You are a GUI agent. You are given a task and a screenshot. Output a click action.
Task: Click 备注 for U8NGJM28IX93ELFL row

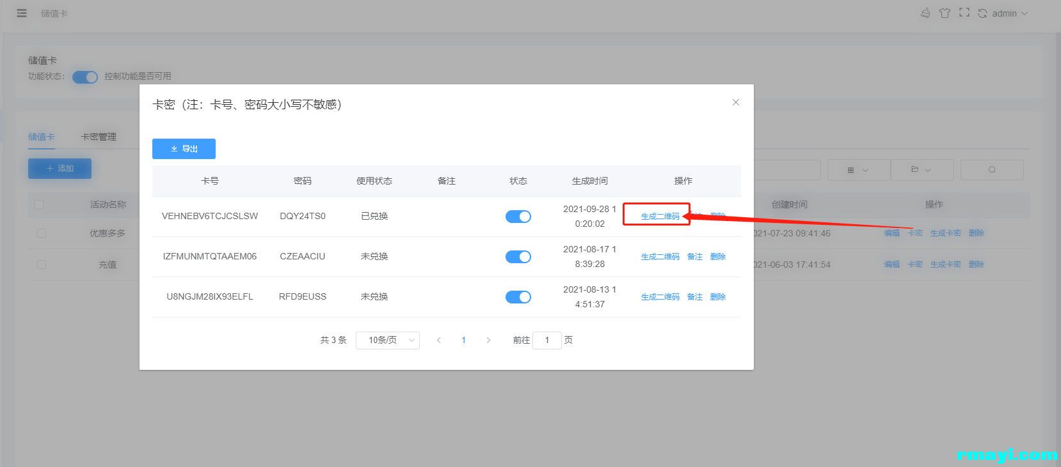point(695,297)
